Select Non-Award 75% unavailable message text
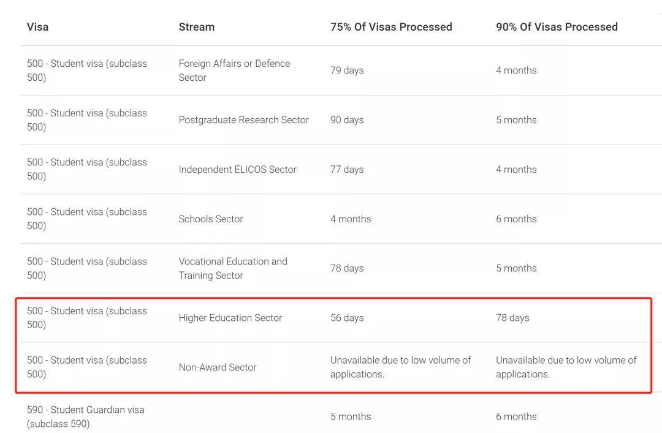This screenshot has width=662, height=433. point(401,367)
